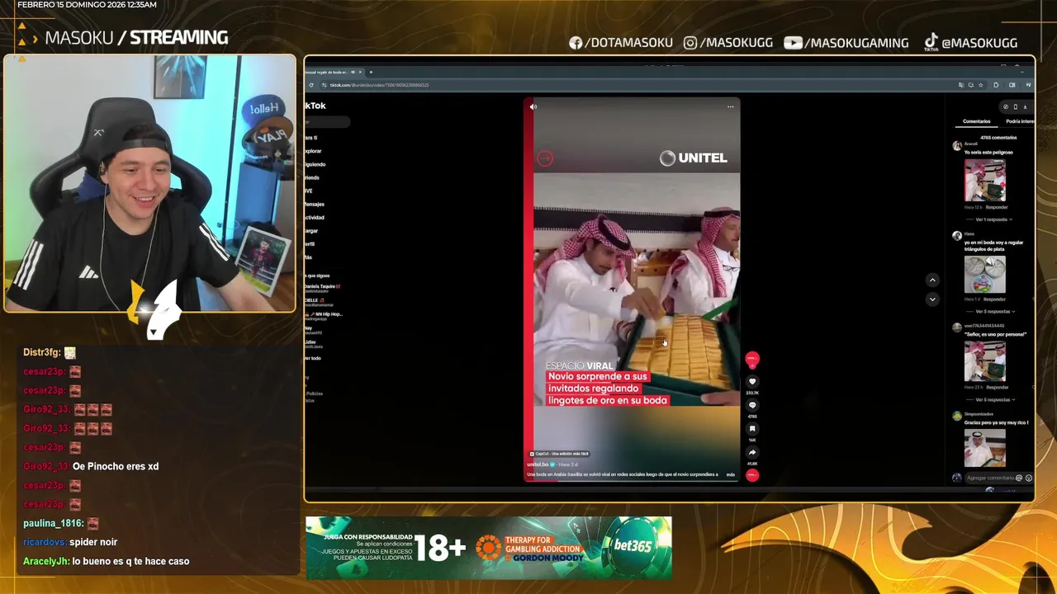The height and width of the screenshot is (594, 1057).
Task: Insert mention with the @ icon
Action: click(x=1019, y=478)
